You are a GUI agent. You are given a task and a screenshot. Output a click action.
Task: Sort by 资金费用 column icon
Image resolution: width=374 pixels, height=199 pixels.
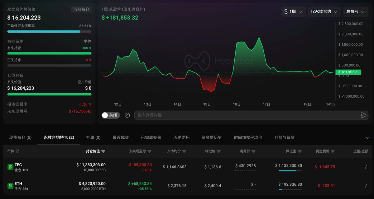pos(333,151)
